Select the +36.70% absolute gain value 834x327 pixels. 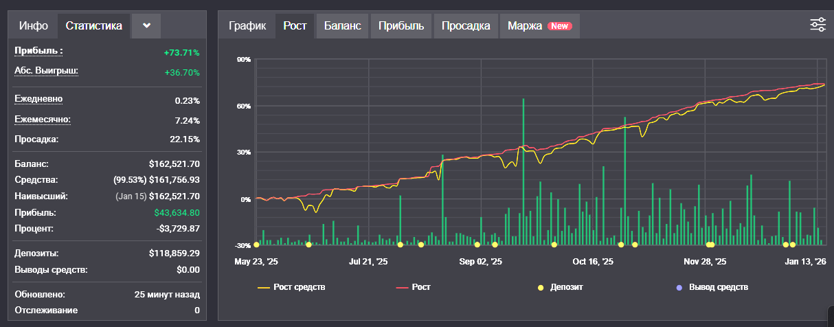coord(182,72)
